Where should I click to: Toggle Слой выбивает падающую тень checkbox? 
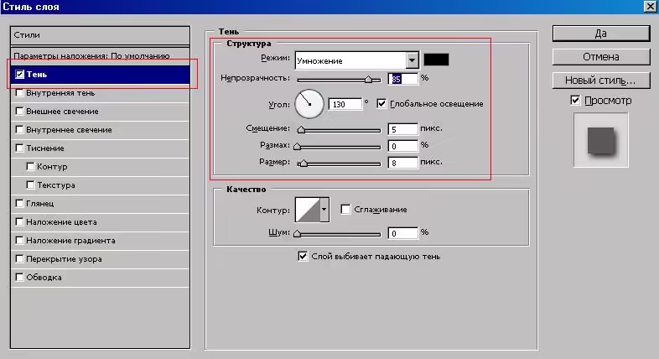(x=303, y=256)
